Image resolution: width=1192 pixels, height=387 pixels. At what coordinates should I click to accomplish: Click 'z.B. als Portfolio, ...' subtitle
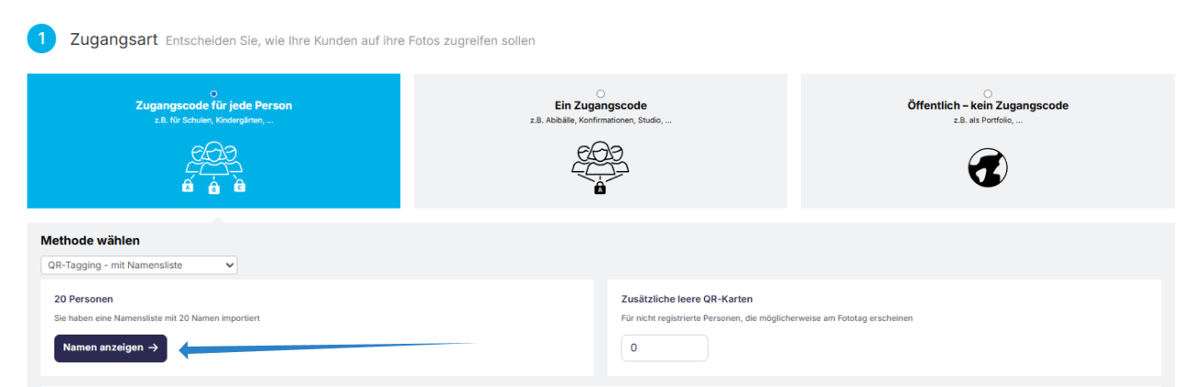click(988, 120)
